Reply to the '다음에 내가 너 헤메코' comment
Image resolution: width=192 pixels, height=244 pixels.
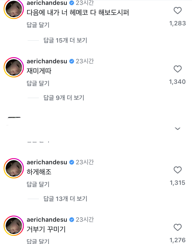38,25
